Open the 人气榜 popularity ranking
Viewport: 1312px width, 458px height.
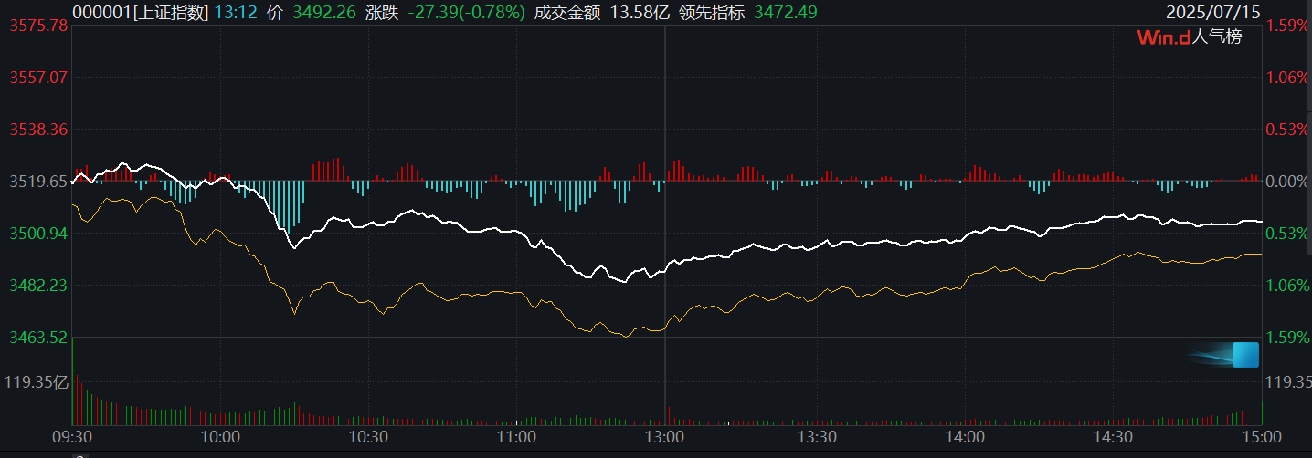point(1221,37)
